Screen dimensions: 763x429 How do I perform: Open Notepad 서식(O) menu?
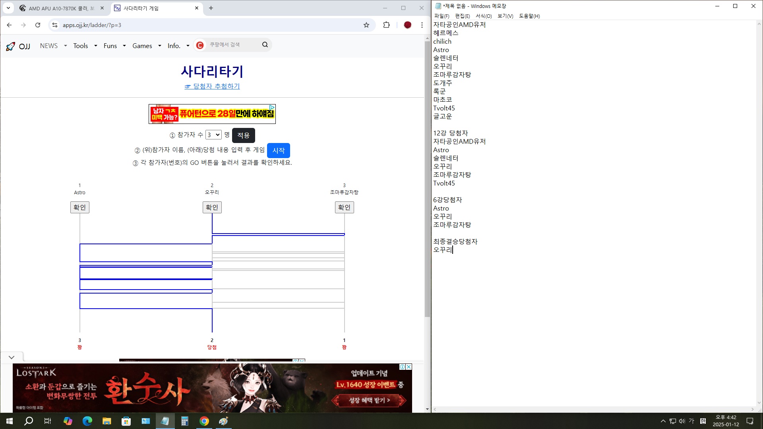(x=484, y=16)
